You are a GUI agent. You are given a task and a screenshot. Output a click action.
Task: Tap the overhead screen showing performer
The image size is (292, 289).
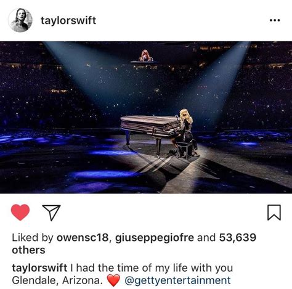pos(145,56)
